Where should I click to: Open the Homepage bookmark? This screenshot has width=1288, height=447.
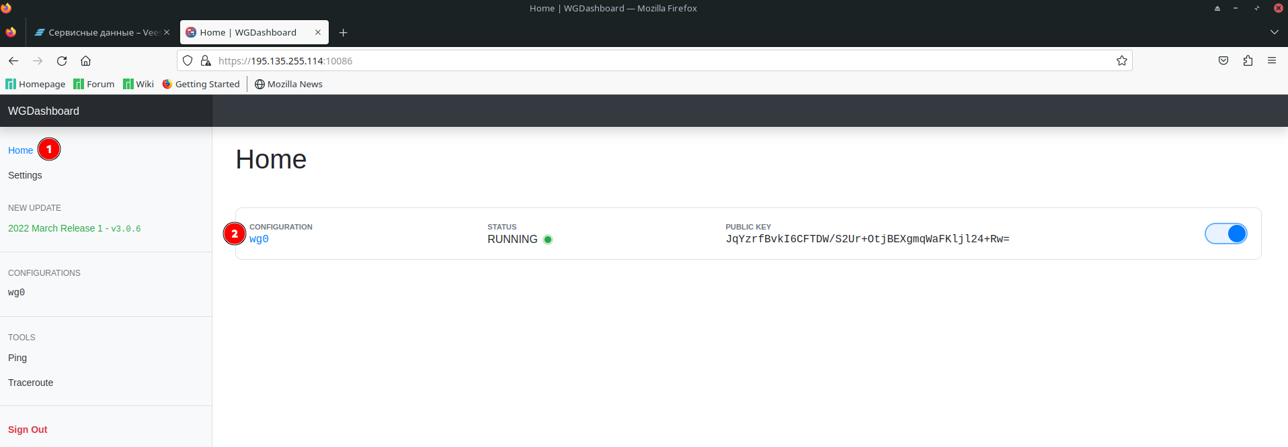[x=36, y=84]
